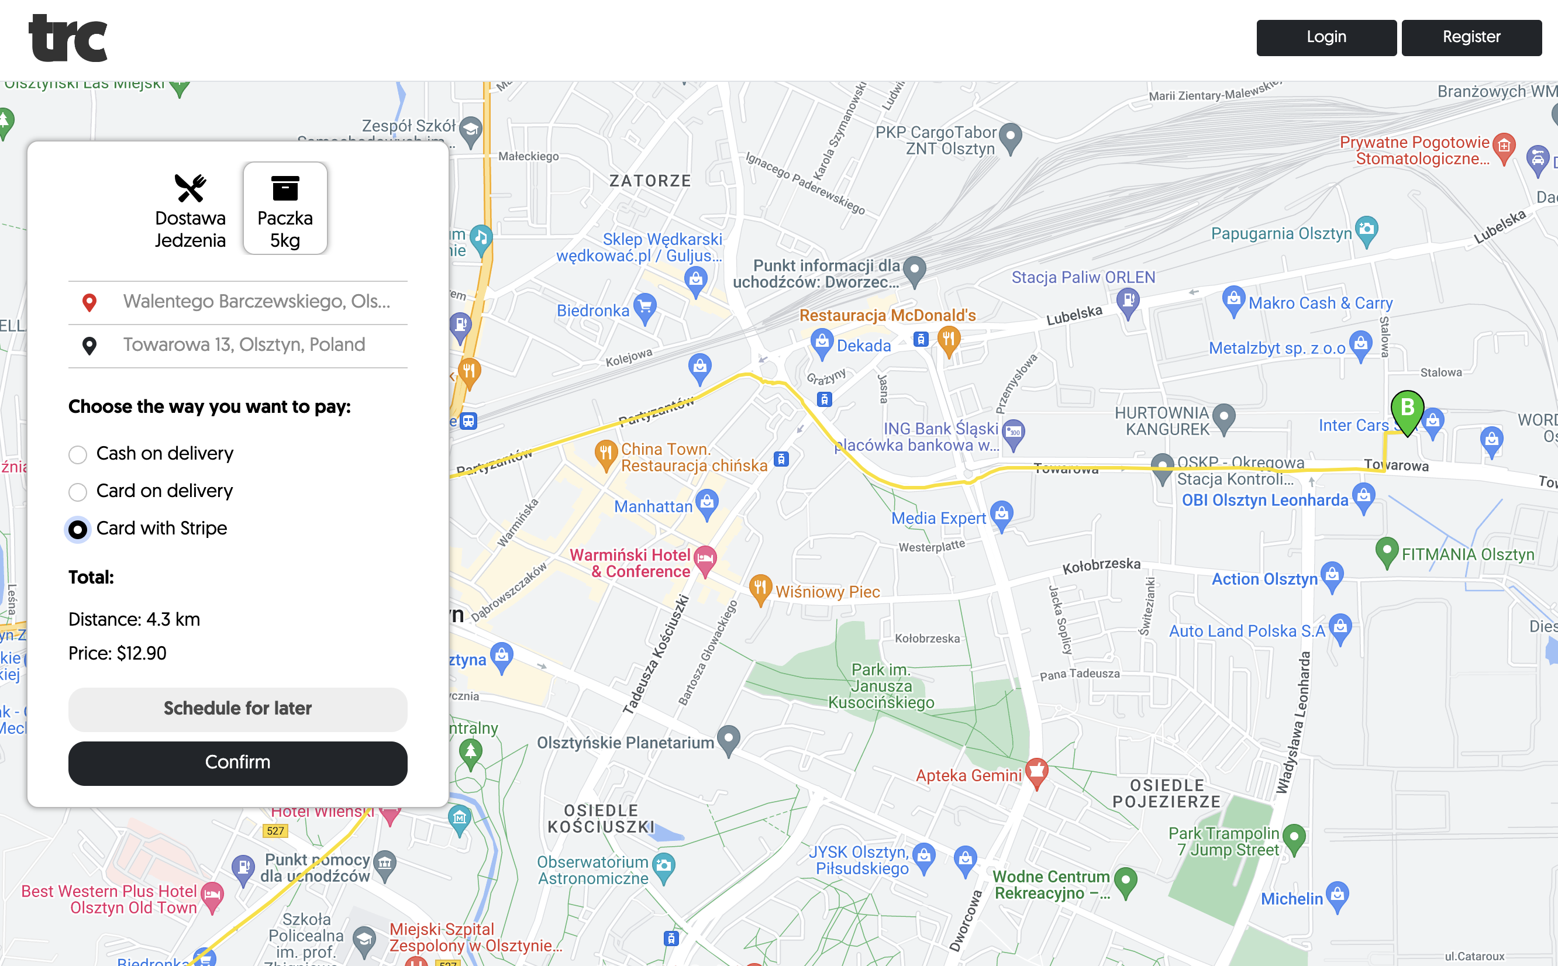Open the Login page
The width and height of the screenshot is (1558, 966).
1326,37
